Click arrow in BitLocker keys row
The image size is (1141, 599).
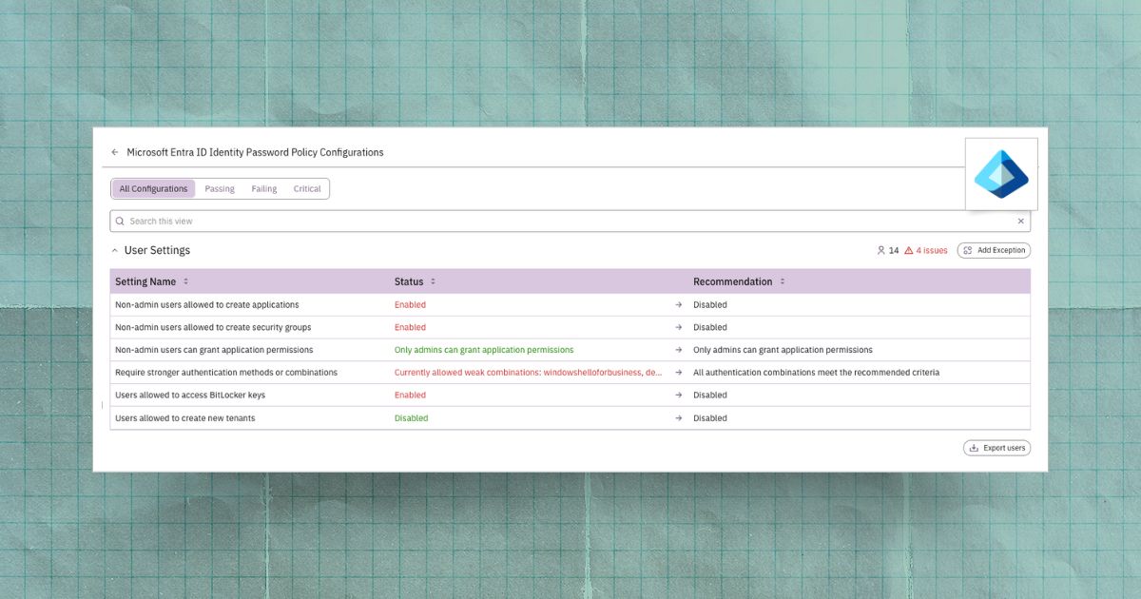coord(678,396)
